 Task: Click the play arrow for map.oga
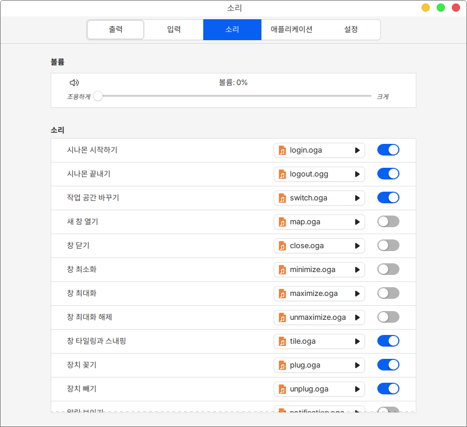[x=358, y=222]
